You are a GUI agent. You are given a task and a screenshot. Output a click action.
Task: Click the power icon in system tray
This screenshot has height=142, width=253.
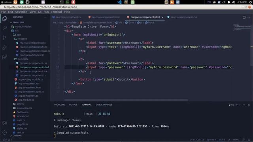[250, 2]
